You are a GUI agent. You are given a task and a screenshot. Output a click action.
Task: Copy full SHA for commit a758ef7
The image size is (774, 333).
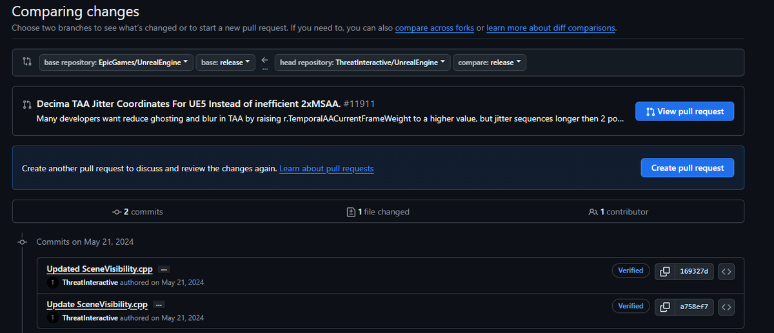(664, 307)
